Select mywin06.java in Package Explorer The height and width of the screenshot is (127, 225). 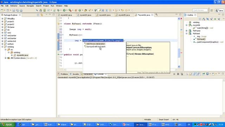22,55
